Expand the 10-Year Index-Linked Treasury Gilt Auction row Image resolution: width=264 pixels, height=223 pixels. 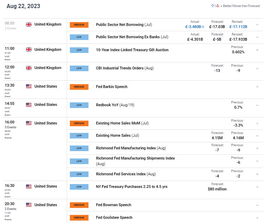[x=257, y=50]
